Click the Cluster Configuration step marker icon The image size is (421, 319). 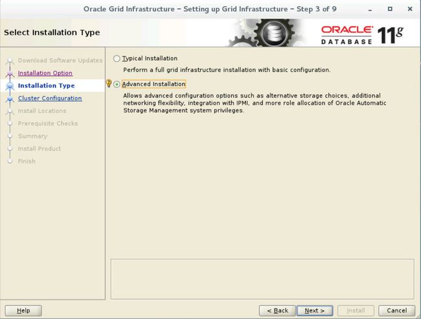[10, 98]
